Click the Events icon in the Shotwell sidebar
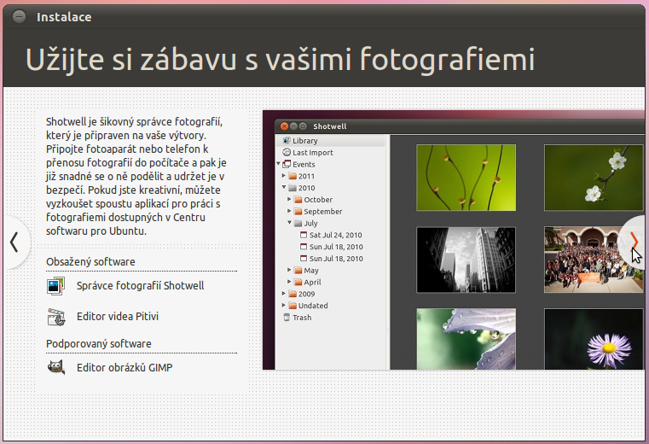Viewport: 649px width, 444px height. [x=287, y=164]
